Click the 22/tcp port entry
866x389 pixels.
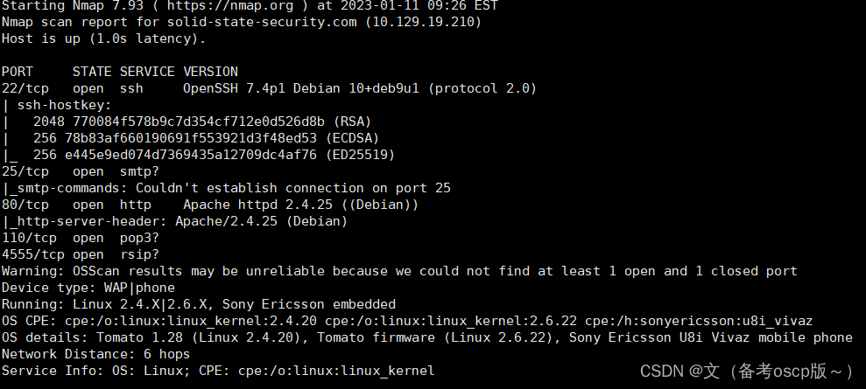pos(25,88)
